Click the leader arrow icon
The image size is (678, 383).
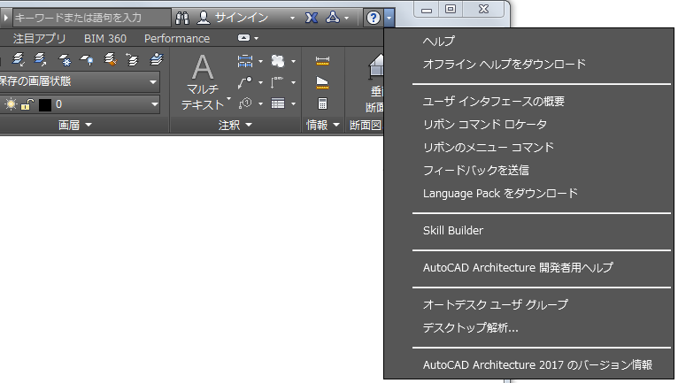[245, 82]
